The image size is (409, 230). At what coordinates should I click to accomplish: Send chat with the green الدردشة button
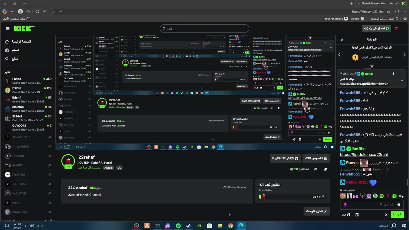point(397,215)
